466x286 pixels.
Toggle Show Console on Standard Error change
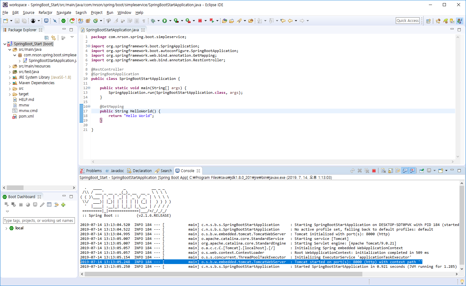coord(412,171)
